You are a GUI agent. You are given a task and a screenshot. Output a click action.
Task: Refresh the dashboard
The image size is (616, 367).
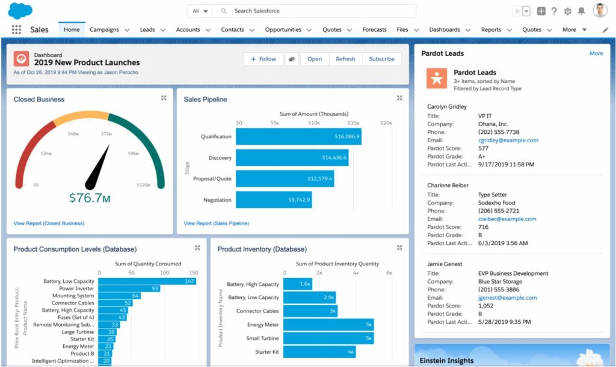tap(345, 59)
